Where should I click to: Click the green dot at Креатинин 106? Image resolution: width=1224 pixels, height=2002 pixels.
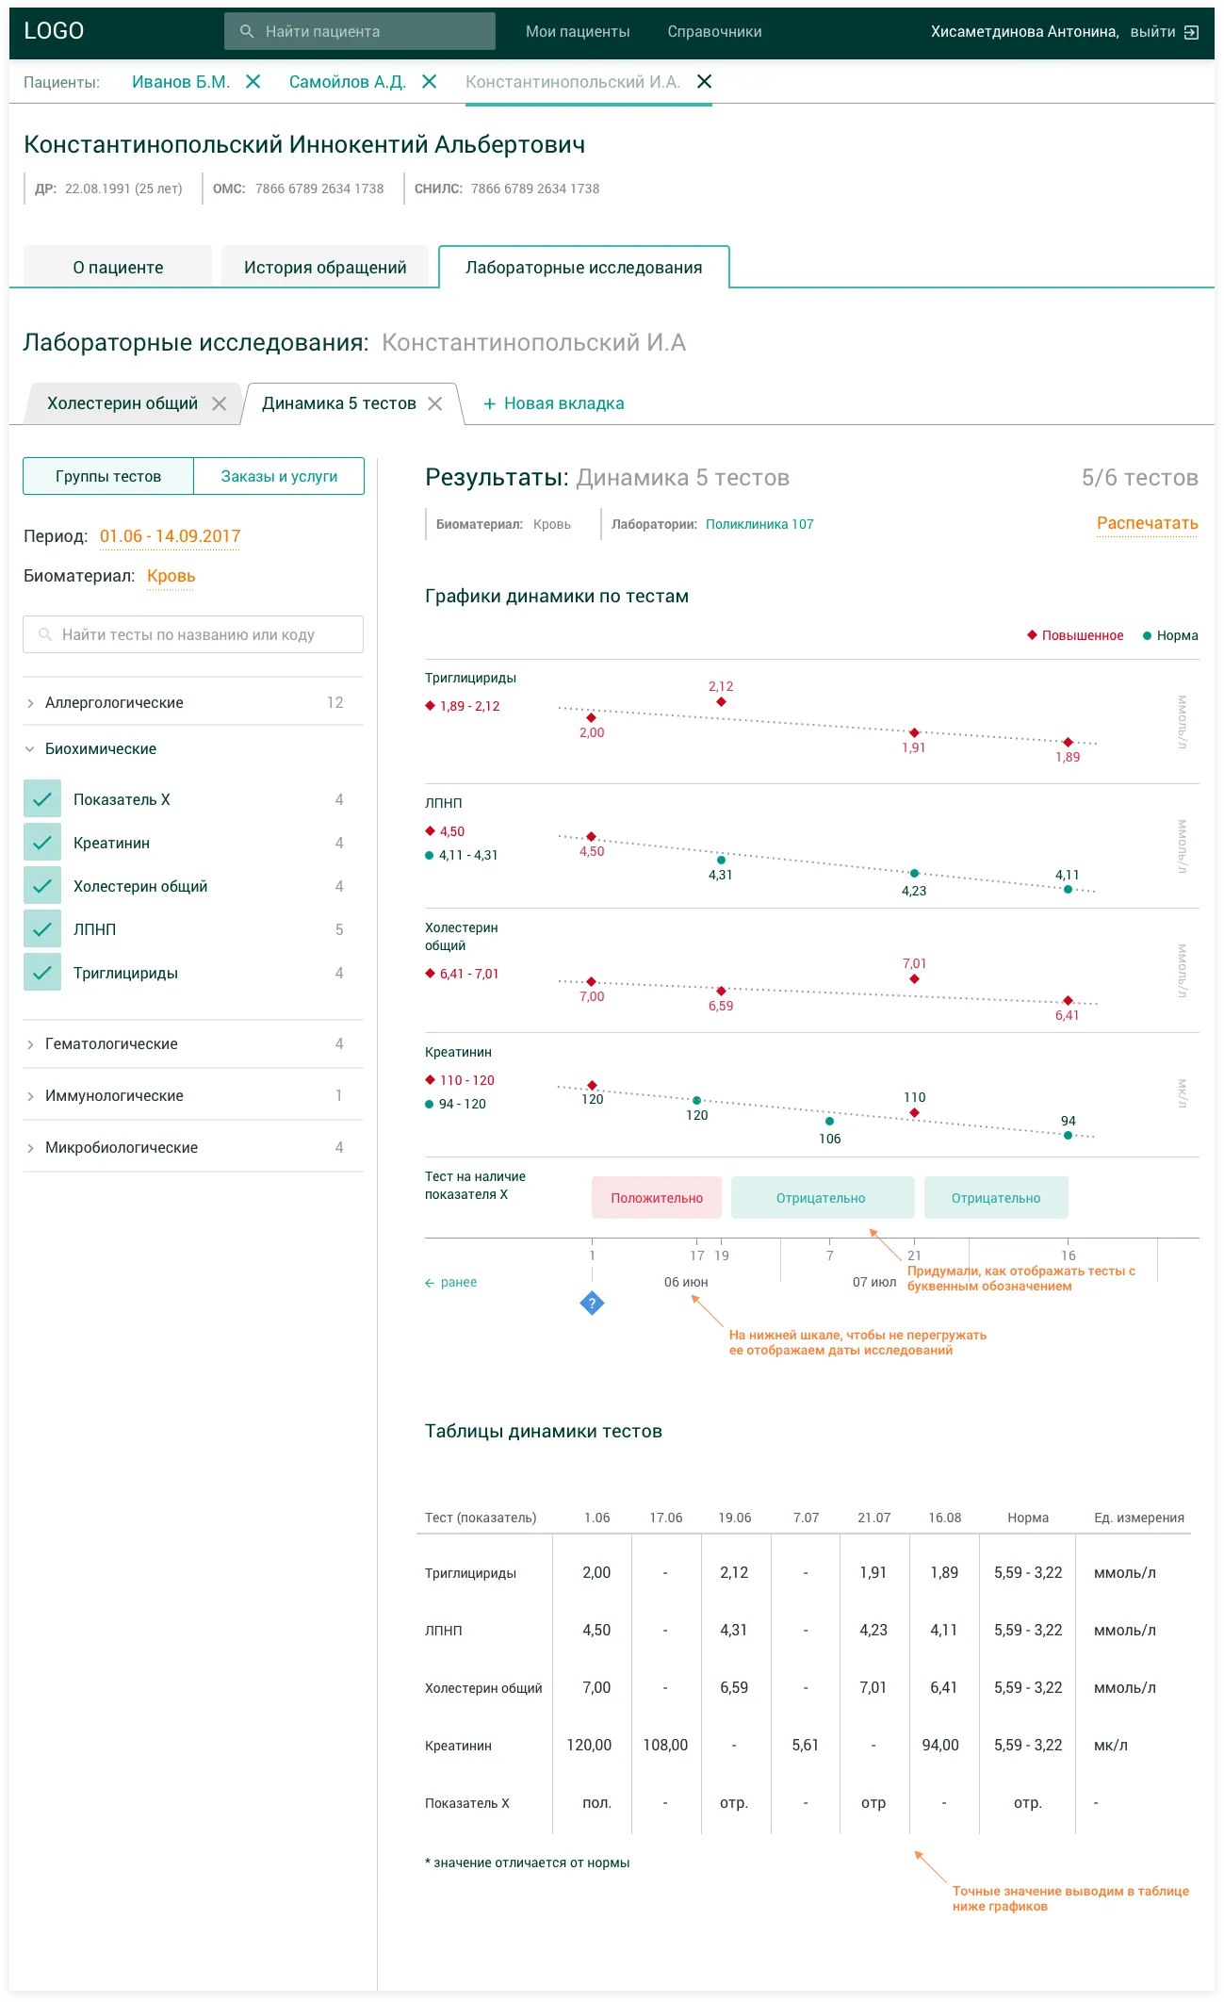tap(829, 1122)
